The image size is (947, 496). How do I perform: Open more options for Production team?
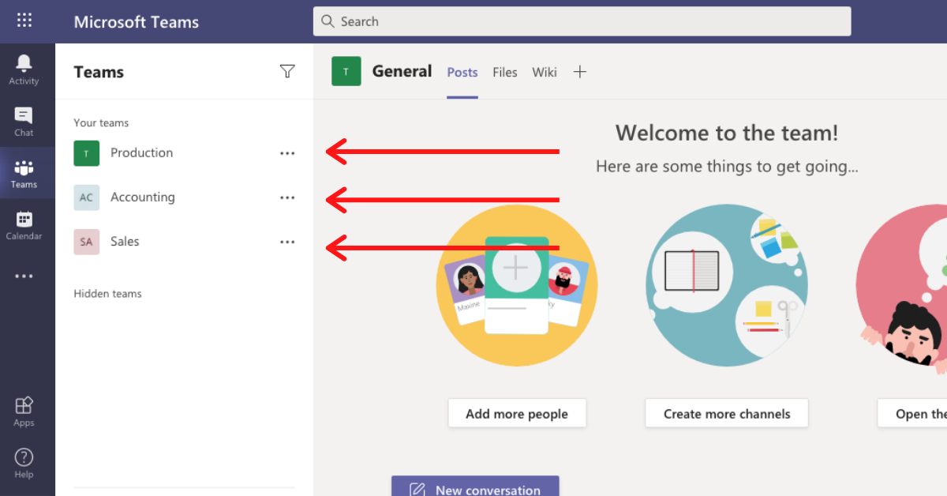pos(287,153)
